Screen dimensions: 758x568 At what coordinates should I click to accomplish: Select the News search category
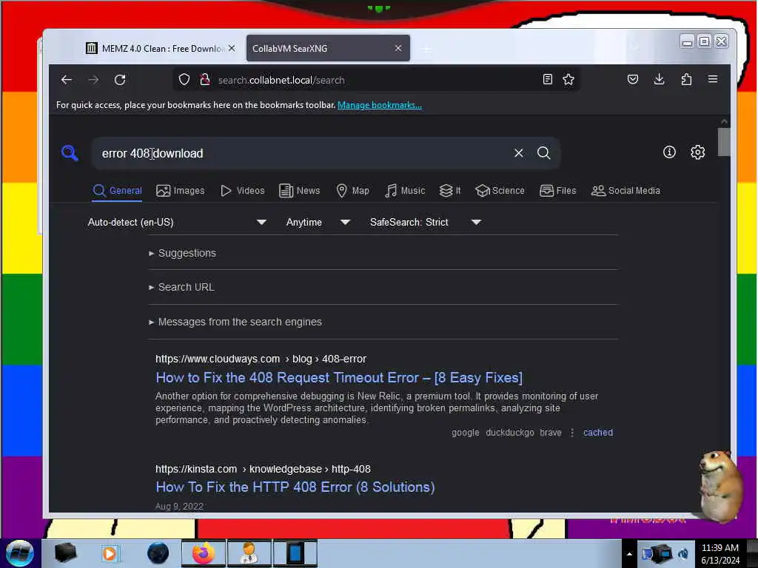click(300, 190)
